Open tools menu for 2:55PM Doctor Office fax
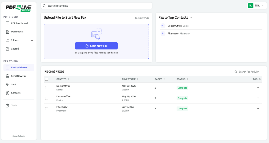269x143 pixels. pos(258,87)
